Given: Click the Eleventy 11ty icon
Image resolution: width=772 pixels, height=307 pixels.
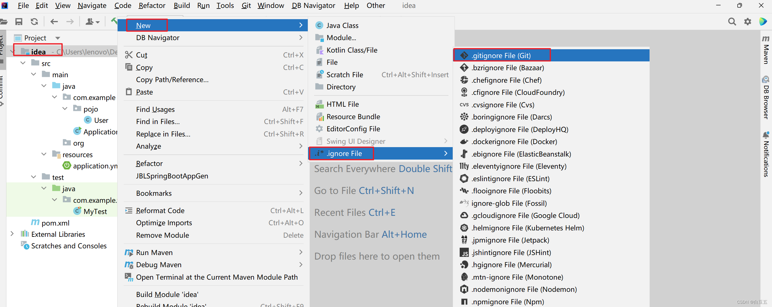Looking at the screenshot, I should coord(464,166).
